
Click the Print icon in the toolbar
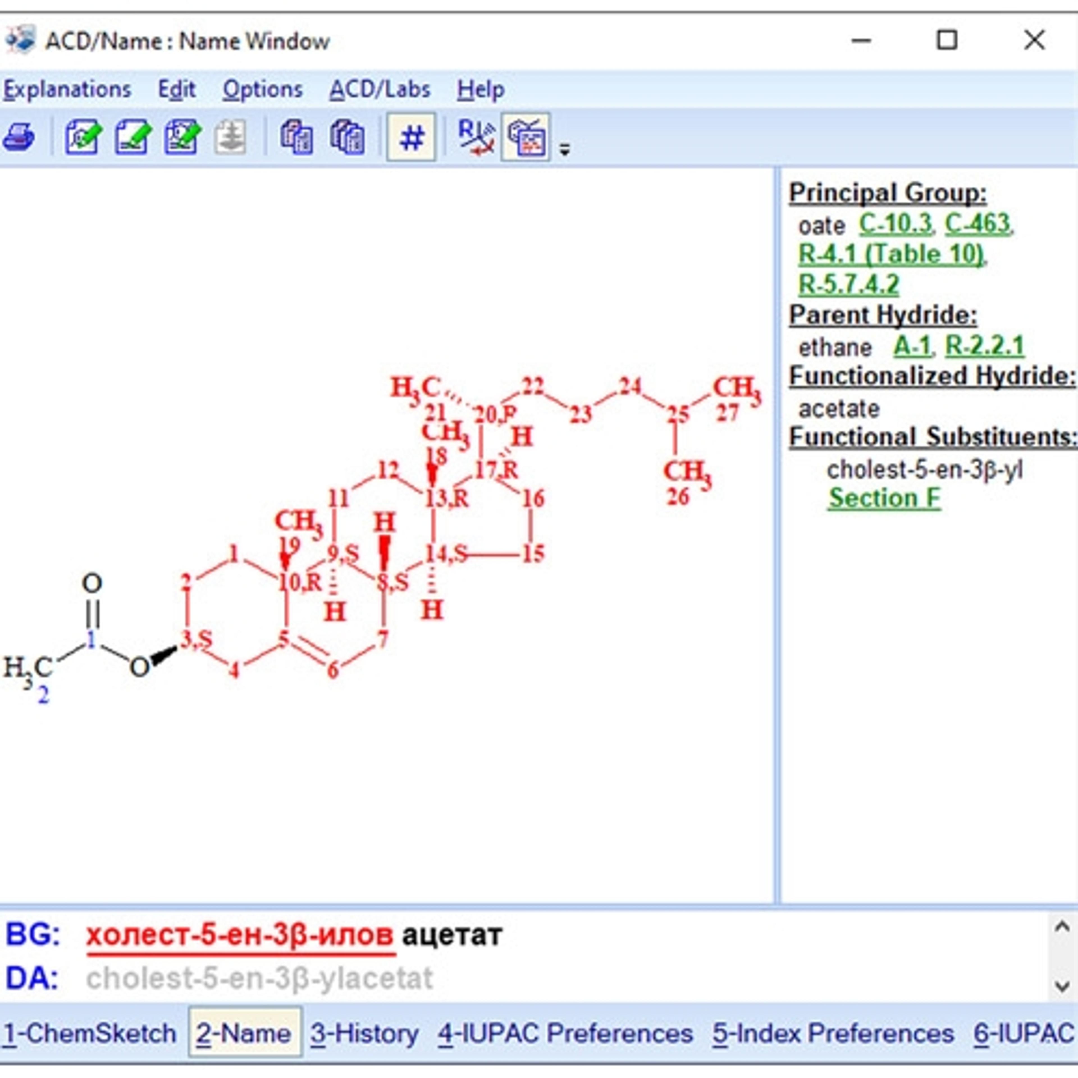(x=20, y=137)
